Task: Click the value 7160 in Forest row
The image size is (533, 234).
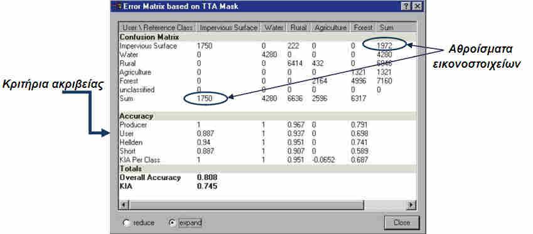Action: (x=384, y=81)
